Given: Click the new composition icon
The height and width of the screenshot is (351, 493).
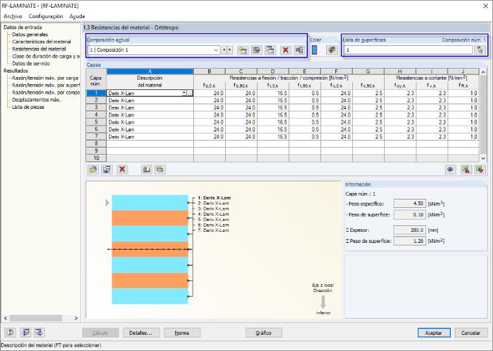Looking at the screenshot, I should [243, 50].
